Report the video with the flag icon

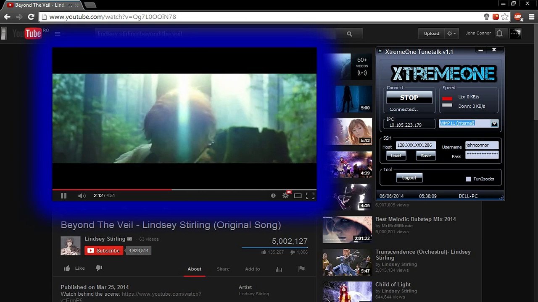(x=301, y=269)
